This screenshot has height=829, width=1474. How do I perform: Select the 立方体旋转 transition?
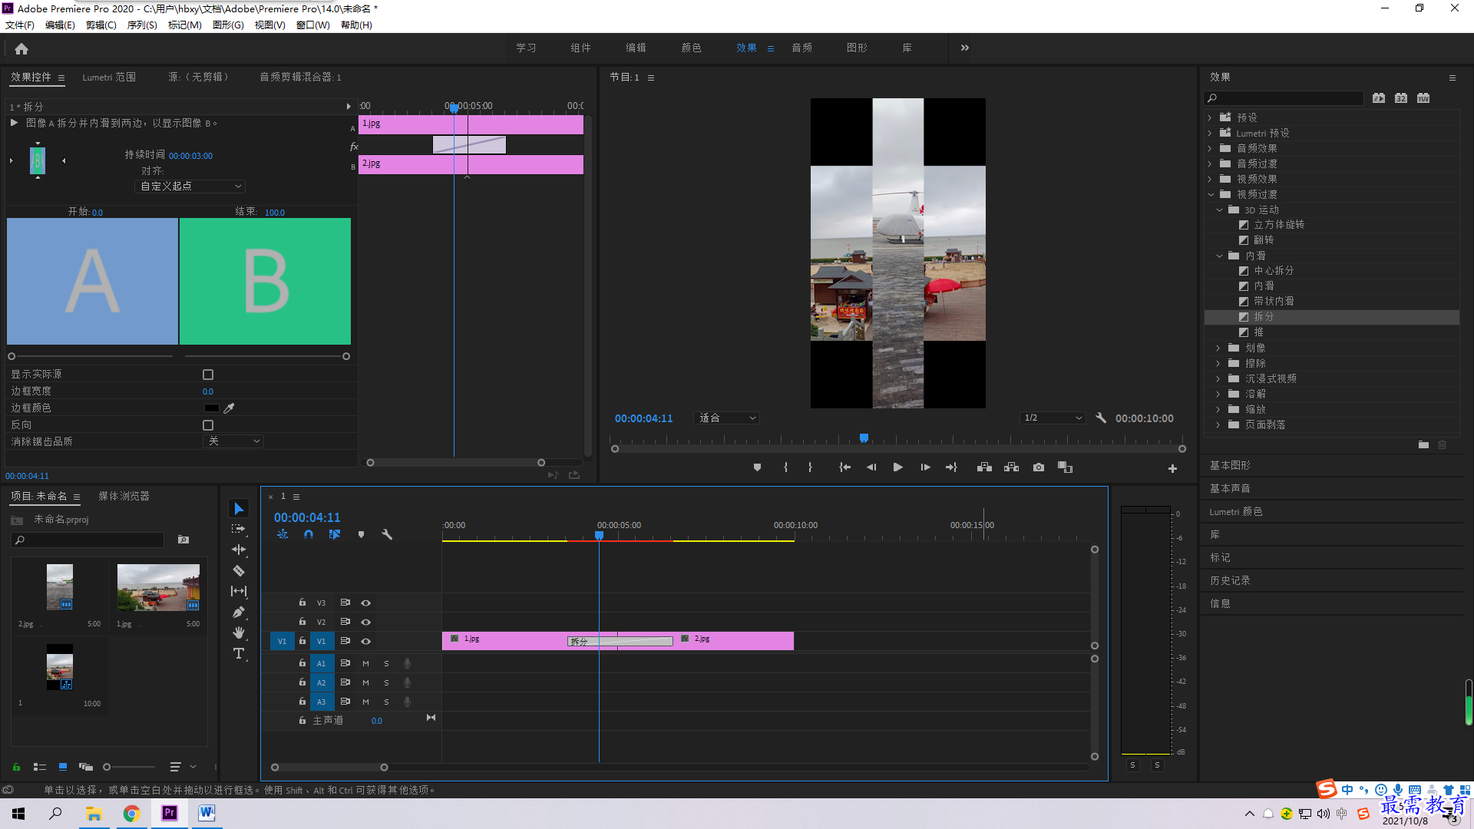pos(1279,225)
